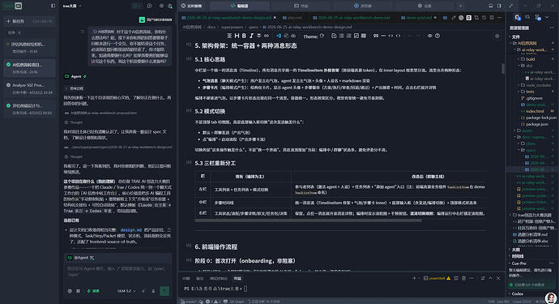Open the trae大赛 project dropdown
Screen dimensions: 559x304
pos(72,6)
